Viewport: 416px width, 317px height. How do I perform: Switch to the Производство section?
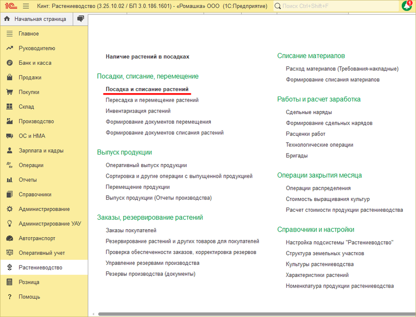click(x=39, y=121)
